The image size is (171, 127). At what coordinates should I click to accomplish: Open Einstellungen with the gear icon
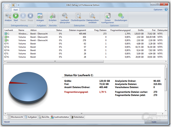[121, 16]
